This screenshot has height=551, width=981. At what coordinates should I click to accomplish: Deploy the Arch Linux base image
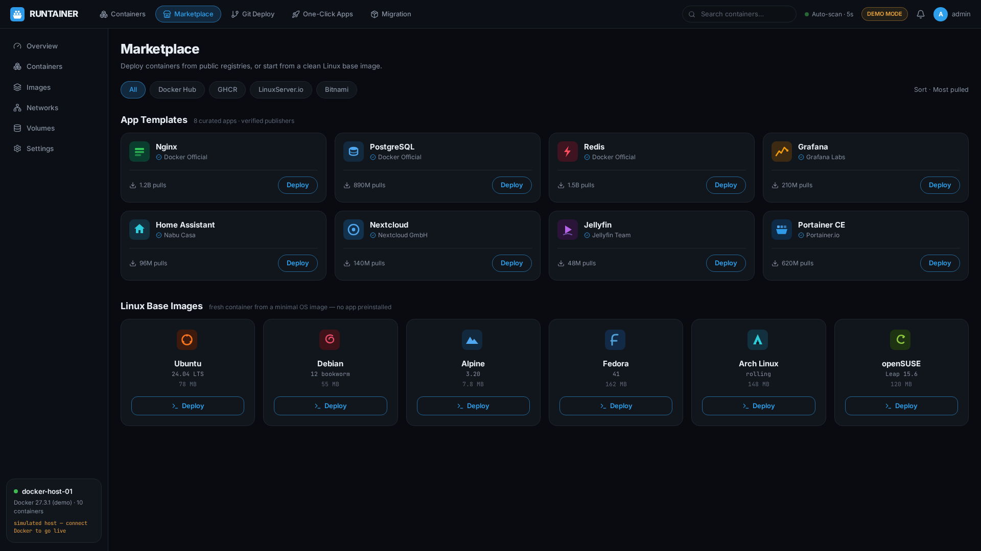[759, 406]
